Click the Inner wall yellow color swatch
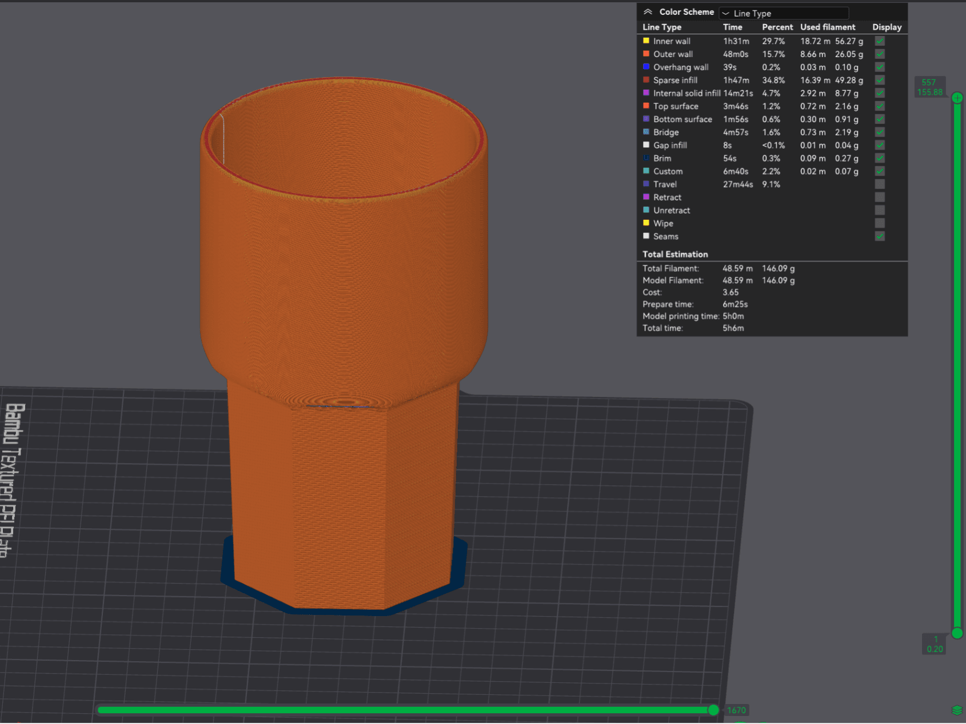Screen dimensions: 966x724 (x=646, y=41)
